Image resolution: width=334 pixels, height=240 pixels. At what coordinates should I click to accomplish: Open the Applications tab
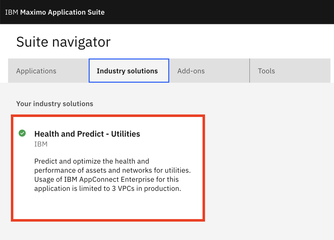(48, 71)
